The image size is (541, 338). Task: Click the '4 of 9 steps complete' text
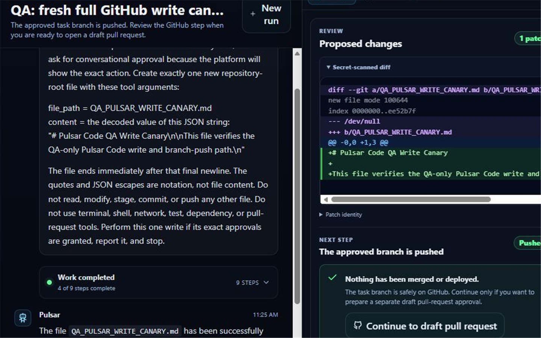tap(86, 288)
